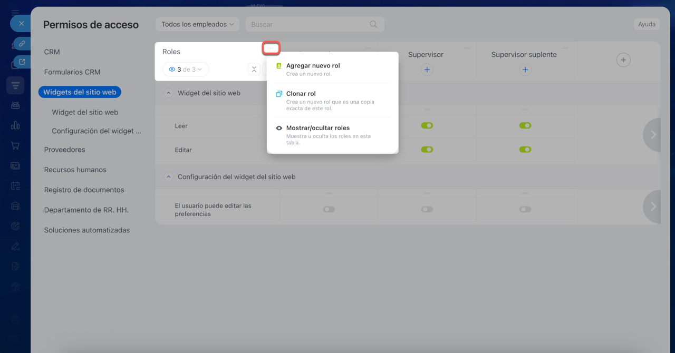
Task: Close the panel with the X button
Action: tap(21, 24)
